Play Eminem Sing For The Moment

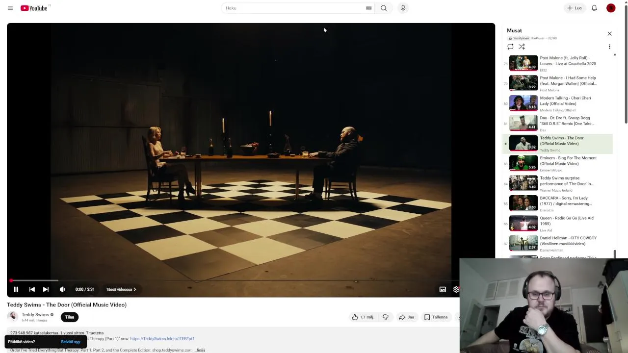pos(558,163)
